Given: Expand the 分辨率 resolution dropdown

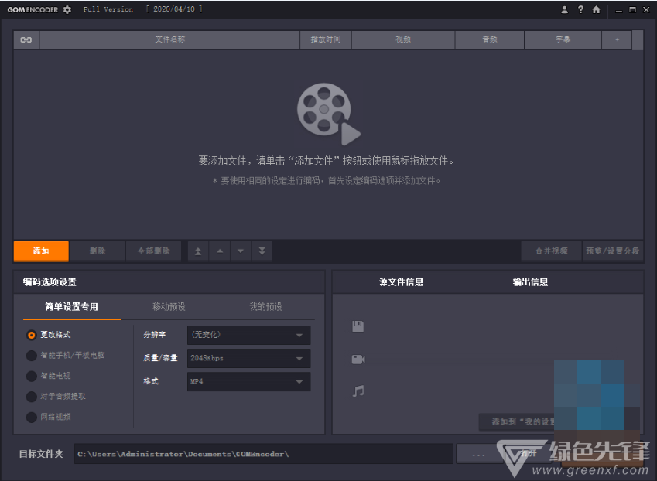Looking at the screenshot, I should [248, 335].
